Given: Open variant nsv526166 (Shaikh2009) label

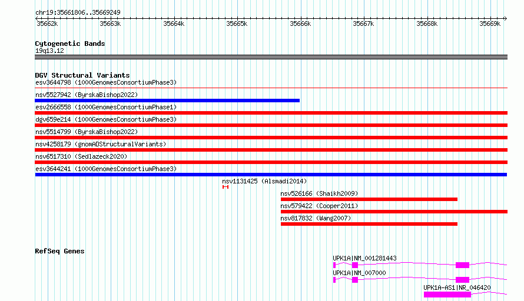Looking at the screenshot, I should point(319,193).
